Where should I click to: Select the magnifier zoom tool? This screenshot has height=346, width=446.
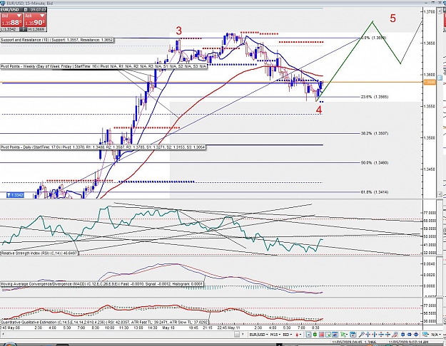(362, 335)
